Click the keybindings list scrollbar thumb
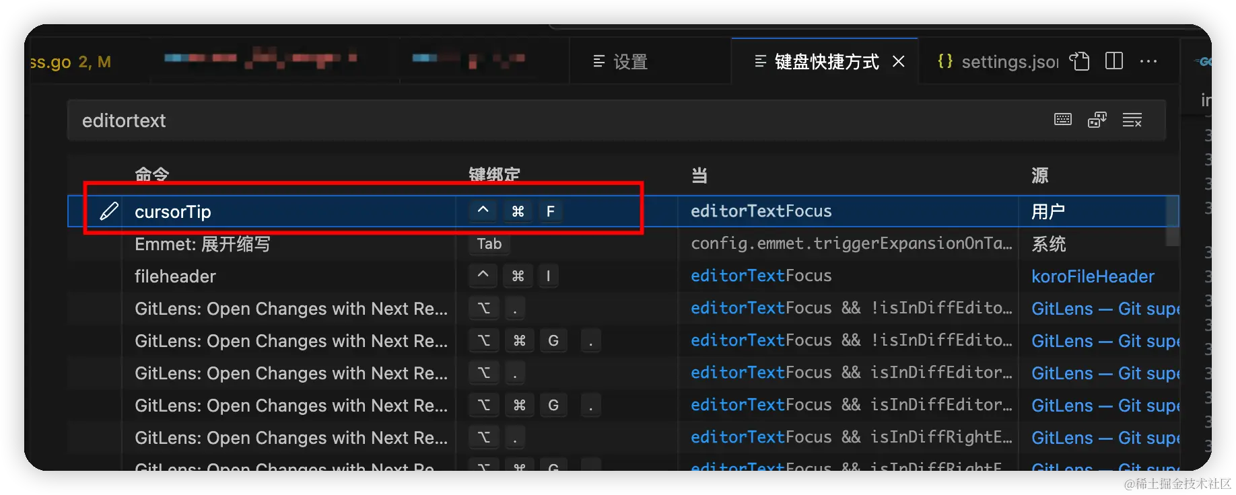Viewport: 1236px width, 495px height. 1173,221
